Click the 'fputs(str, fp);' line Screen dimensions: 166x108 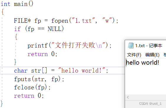coord(39,79)
